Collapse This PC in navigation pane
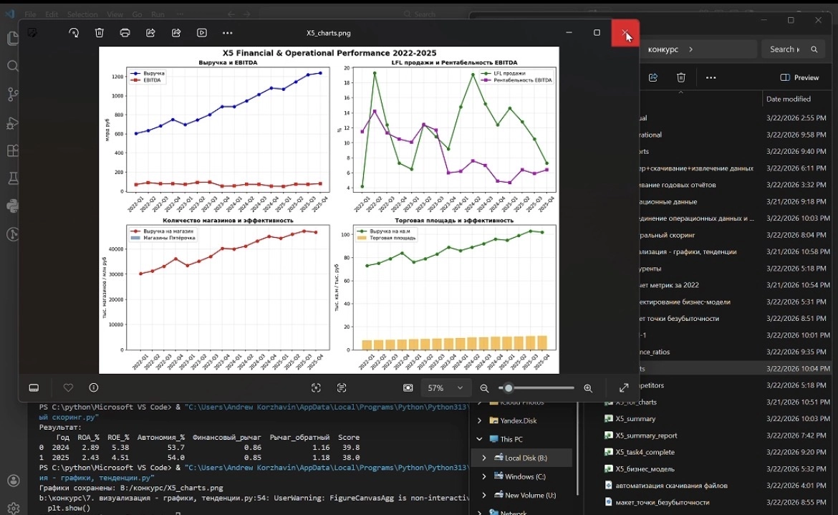The width and height of the screenshot is (838, 515). tap(479, 439)
